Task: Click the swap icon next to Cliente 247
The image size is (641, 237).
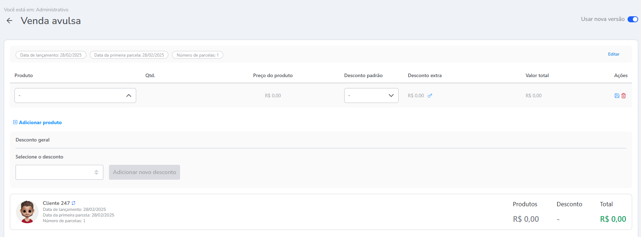Action: click(74, 203)
